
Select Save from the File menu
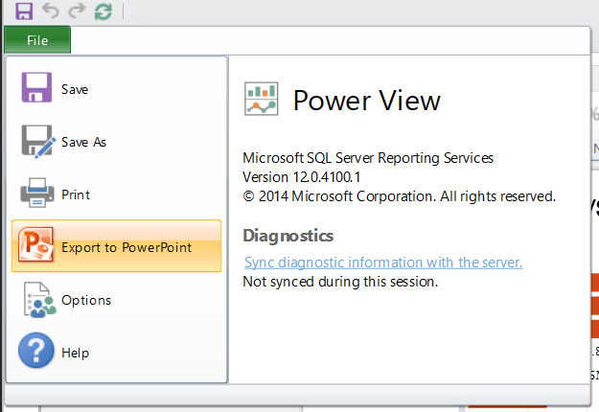(75, 89)
